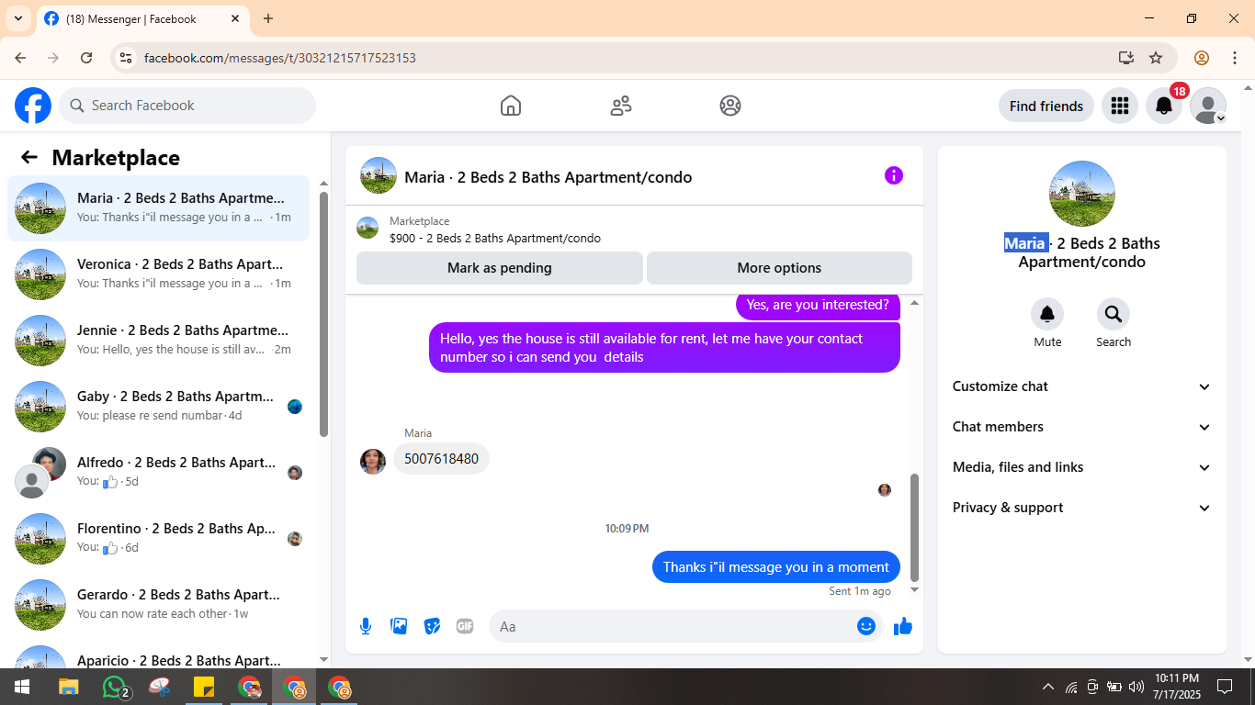Open conversation information purple icon

click(894, 175)
